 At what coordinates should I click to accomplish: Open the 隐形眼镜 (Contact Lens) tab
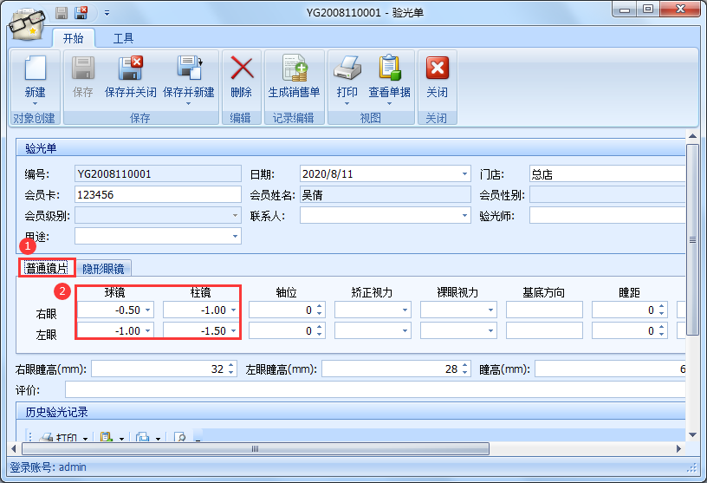coord(103,269)
